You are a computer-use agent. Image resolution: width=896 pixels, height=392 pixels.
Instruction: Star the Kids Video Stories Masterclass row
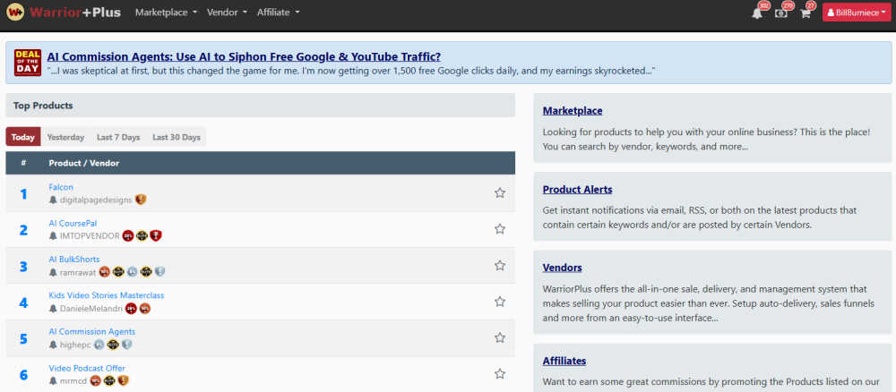(x=500, y=302)
